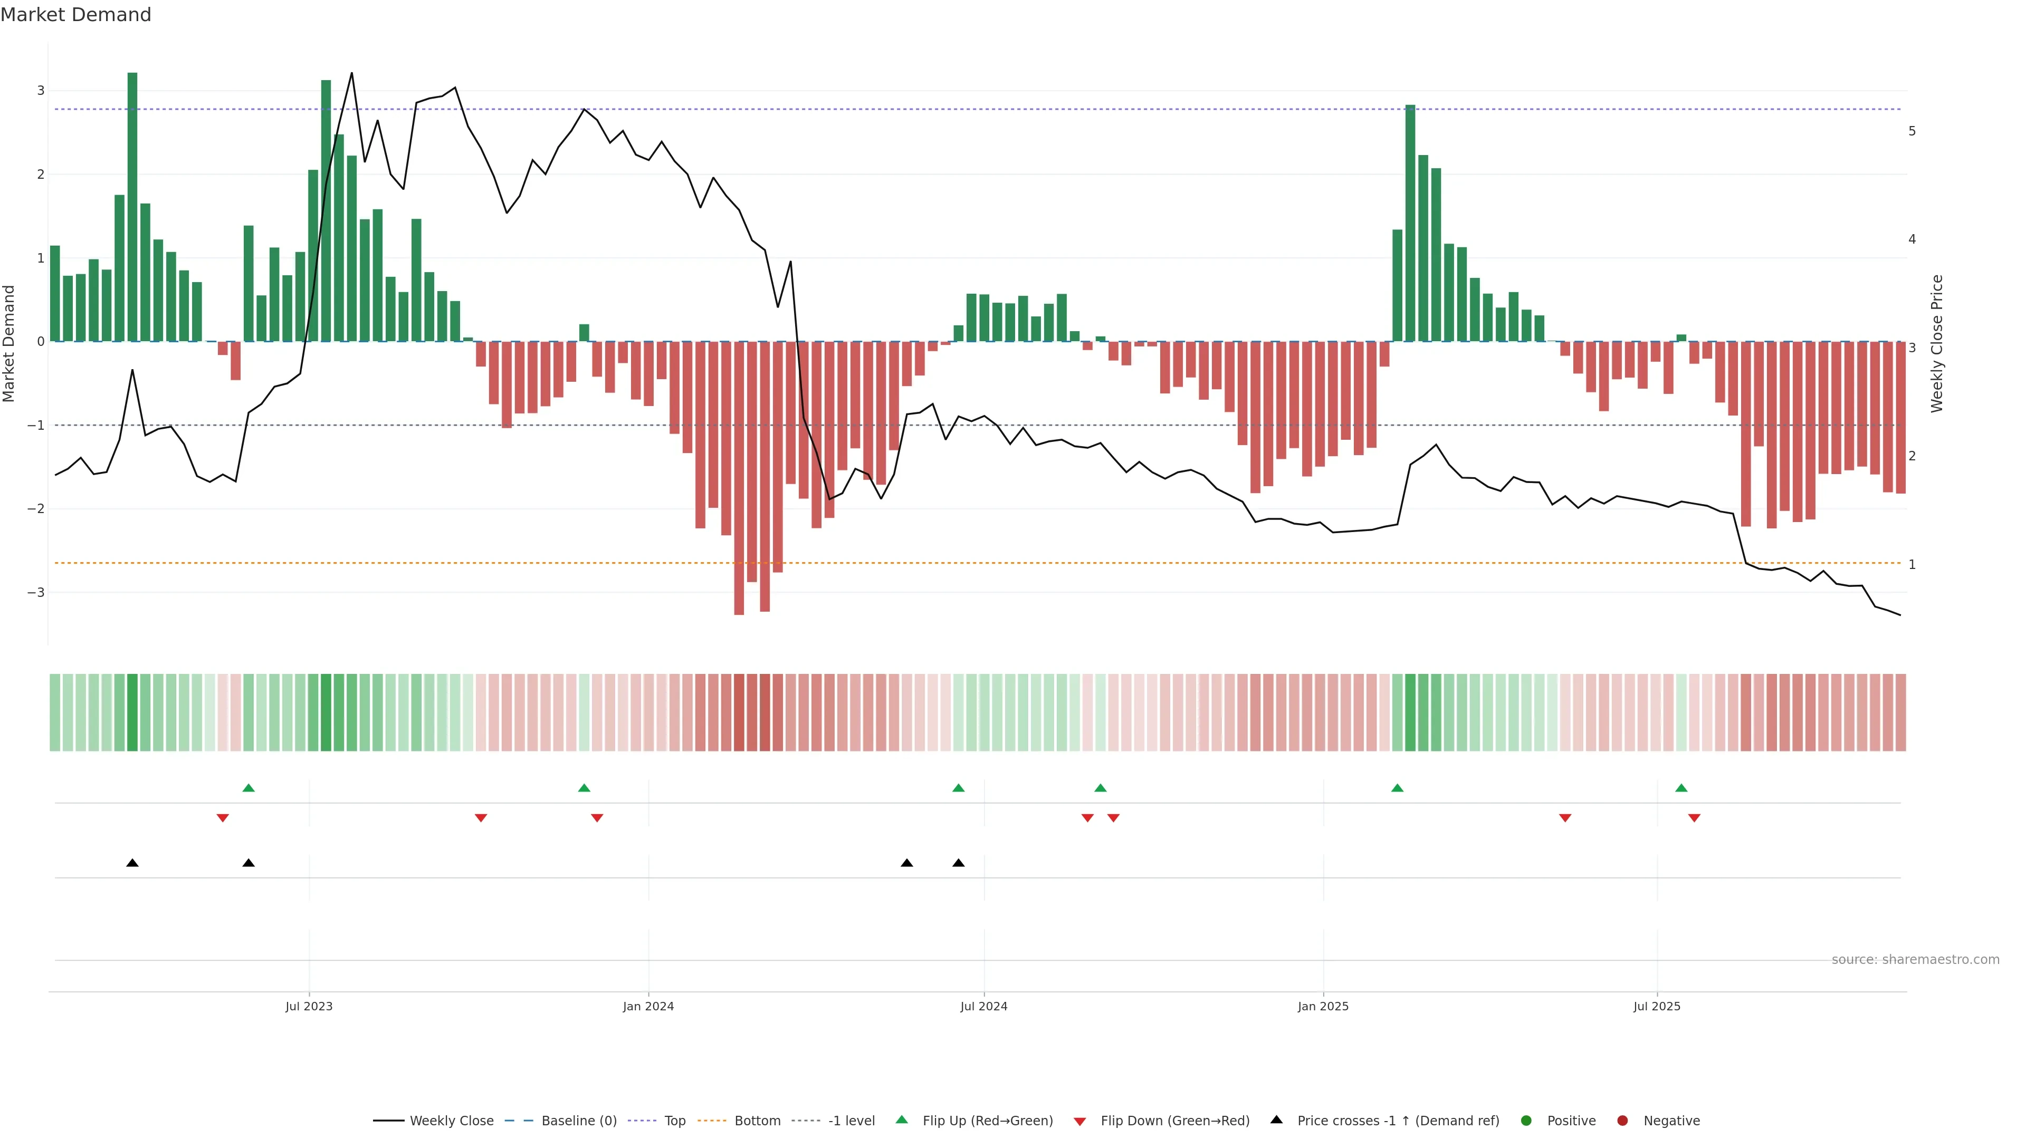Viewport: 2026px width, 1139px height.
Task: Open the source: sharemaestro.com text
Action: pos(1915,960)
